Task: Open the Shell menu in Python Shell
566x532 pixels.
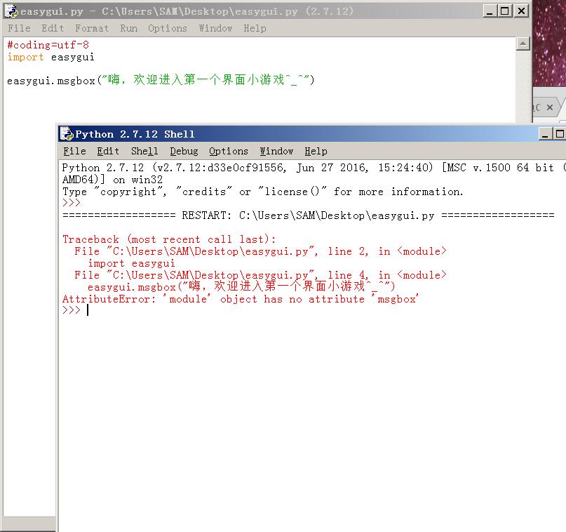Action: point(144,151)
